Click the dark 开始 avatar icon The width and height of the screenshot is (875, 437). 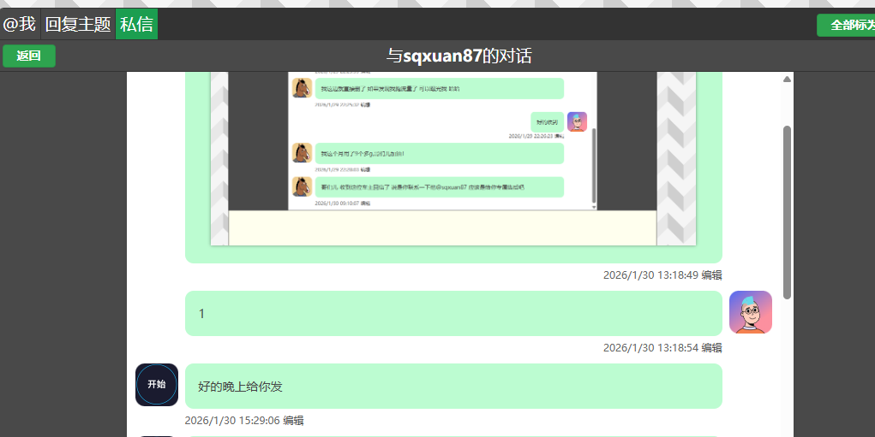157,385
